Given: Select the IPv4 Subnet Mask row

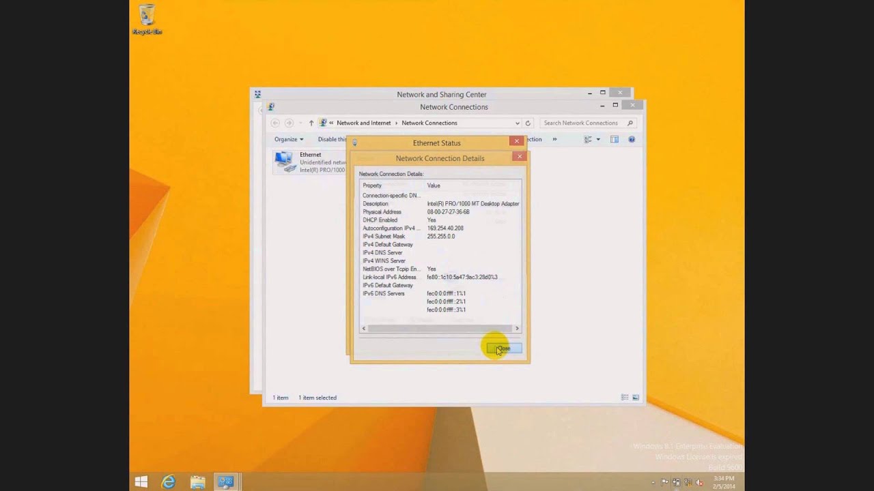Looking at the screenshot, I should 440,237.
